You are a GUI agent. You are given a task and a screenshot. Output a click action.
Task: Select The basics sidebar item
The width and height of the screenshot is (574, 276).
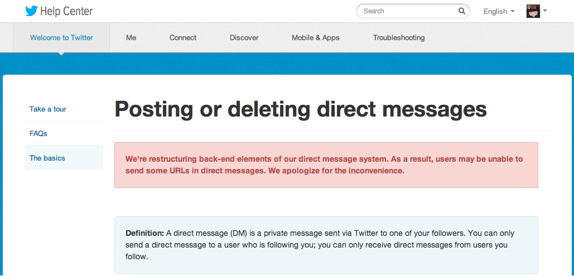coord(64,158)
